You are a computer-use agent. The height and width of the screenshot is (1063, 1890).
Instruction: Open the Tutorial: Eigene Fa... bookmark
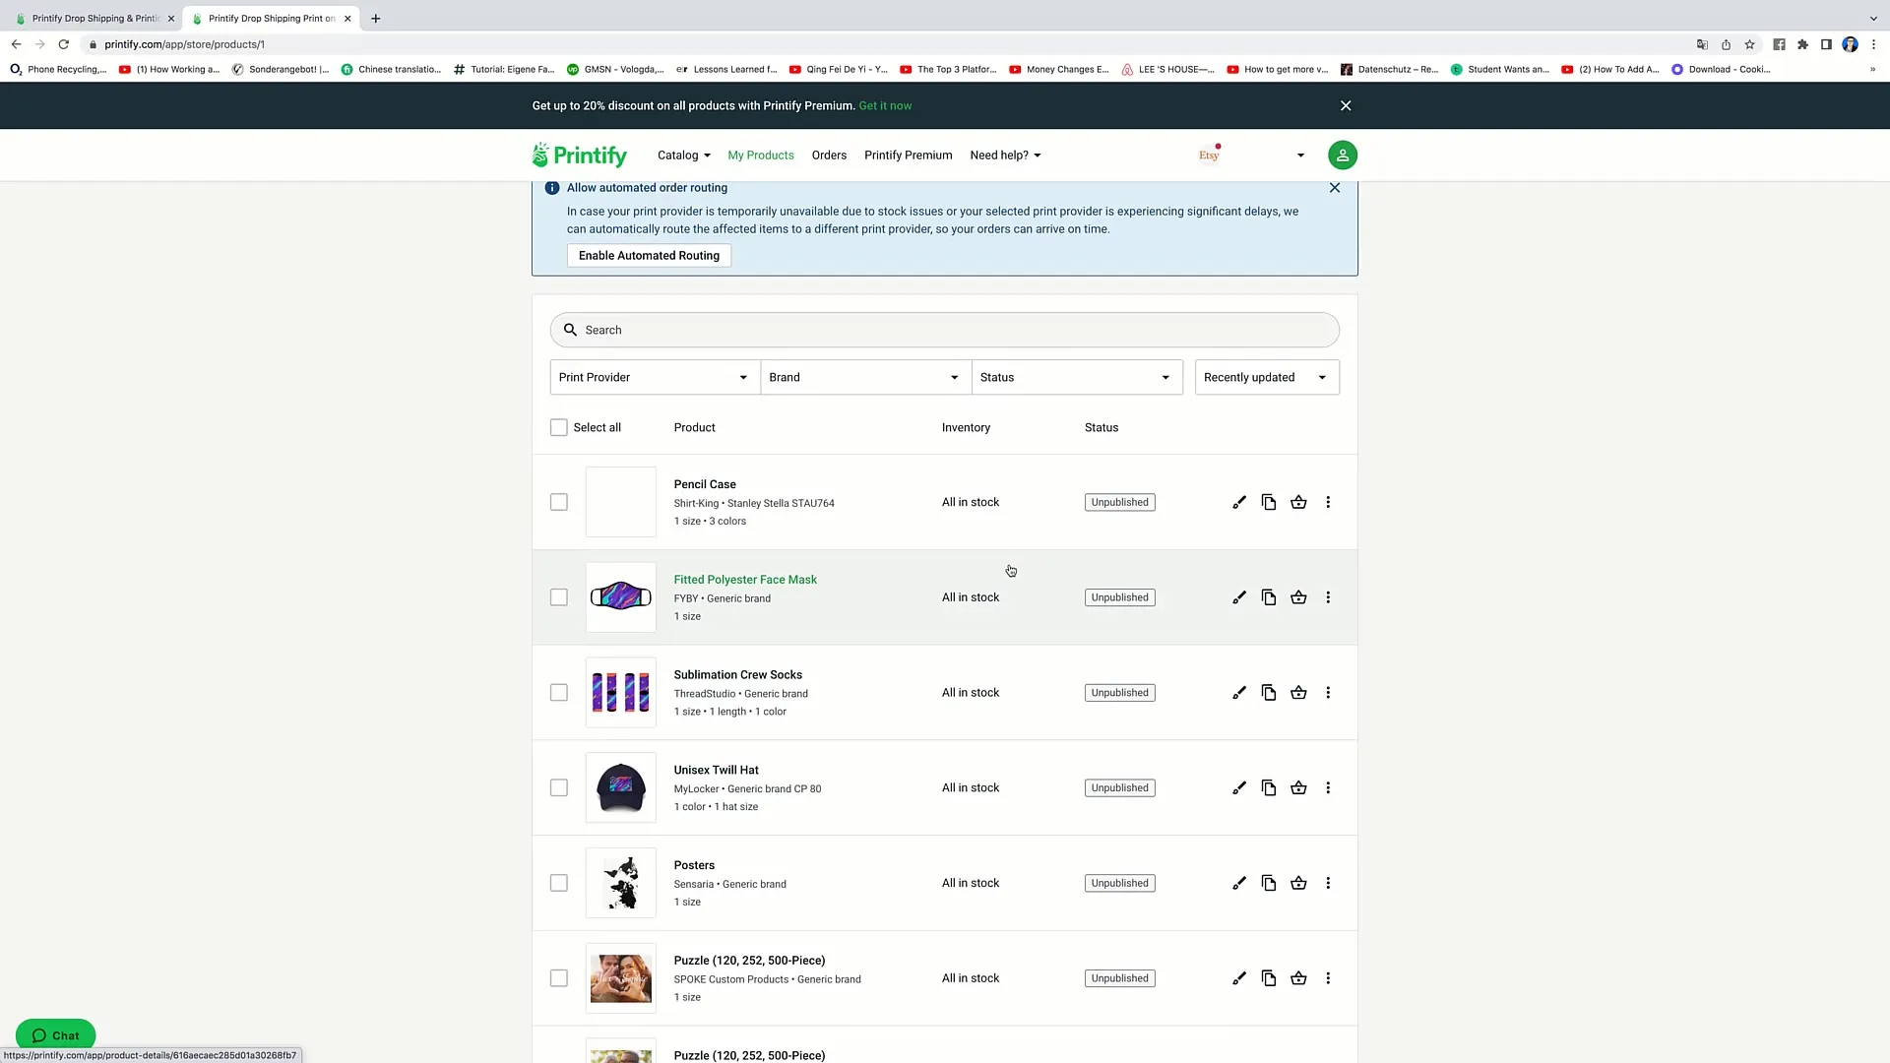[x=504, y=69]
